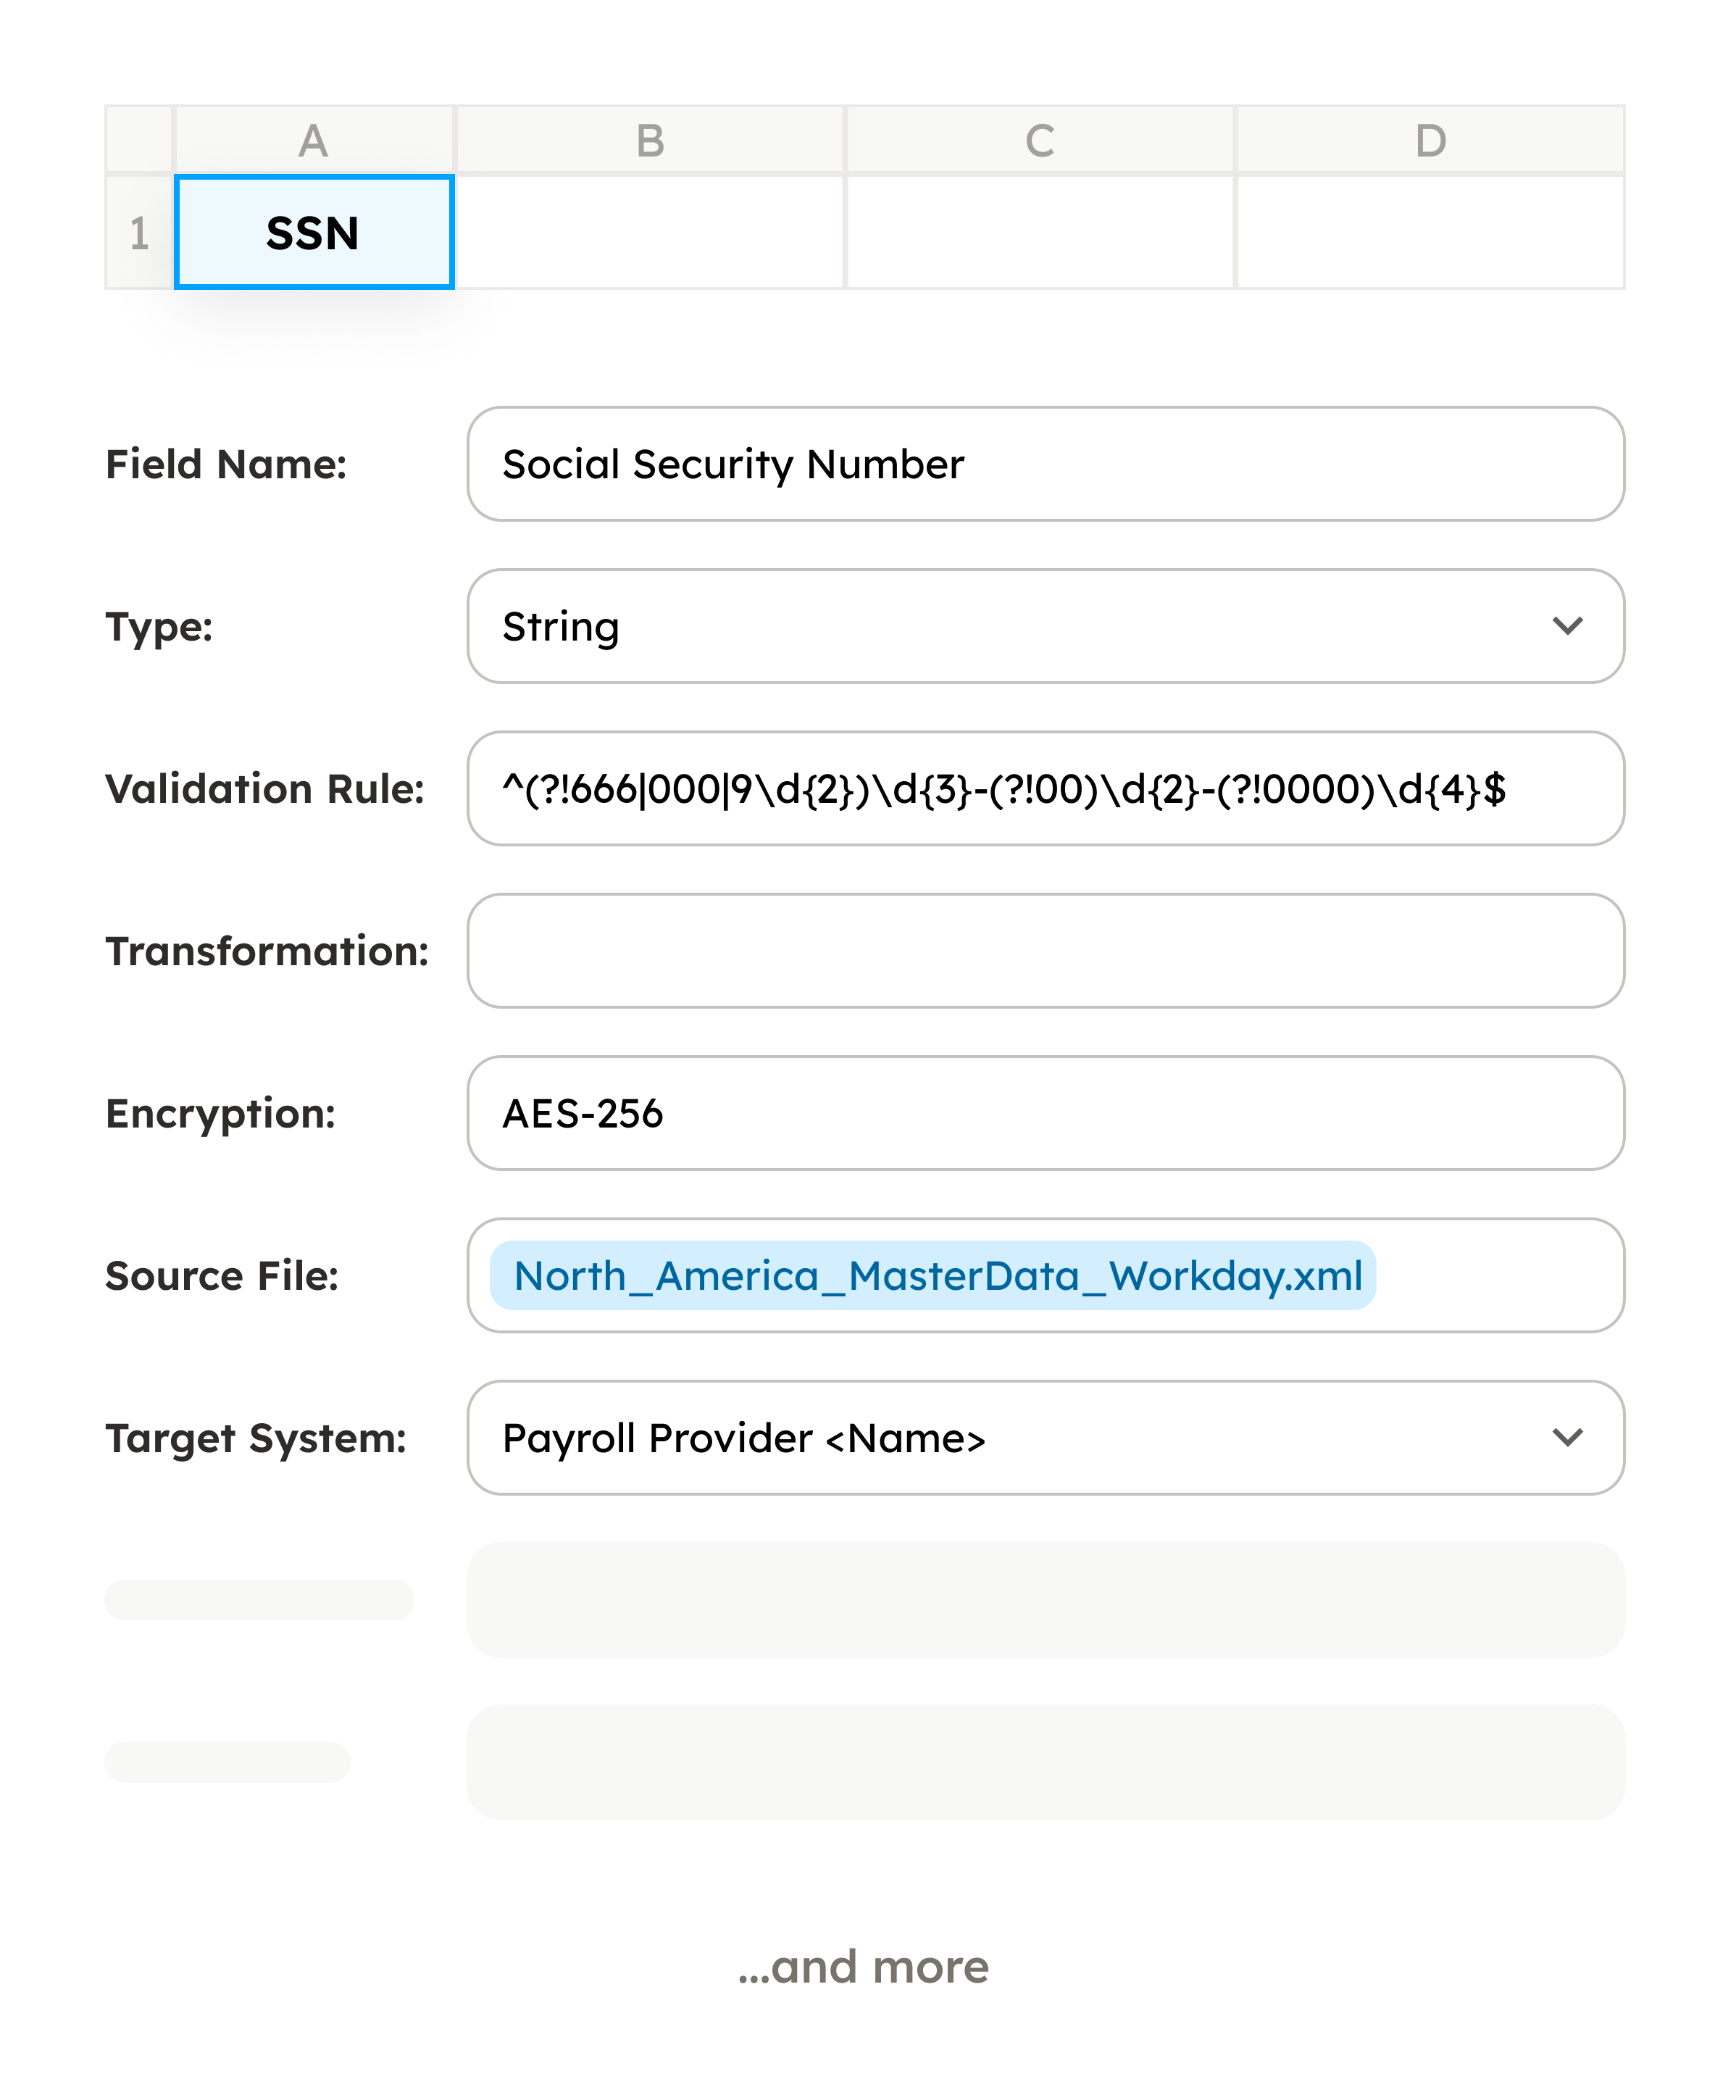Click column B header
This screenshot has width=1736, height=2100.
[650, 140]
